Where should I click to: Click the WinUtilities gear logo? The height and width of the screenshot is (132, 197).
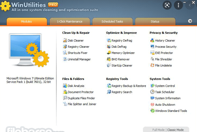pyautogui.click(x=5, y=6)
